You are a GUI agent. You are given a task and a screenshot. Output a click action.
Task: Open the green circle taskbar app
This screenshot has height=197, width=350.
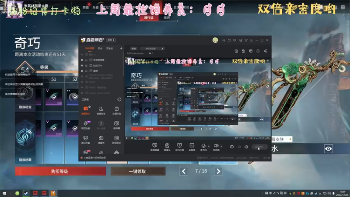click(x=17, y=193)
